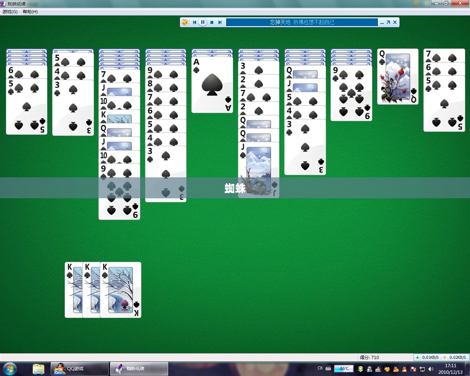This screenshot has width=470, height=376.
Task: Switch to QQ游戏 taskbar window
Action: coord(80,369)
